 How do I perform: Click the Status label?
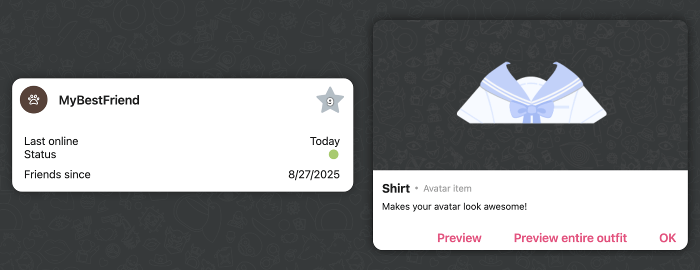click(x=40, y=154)
